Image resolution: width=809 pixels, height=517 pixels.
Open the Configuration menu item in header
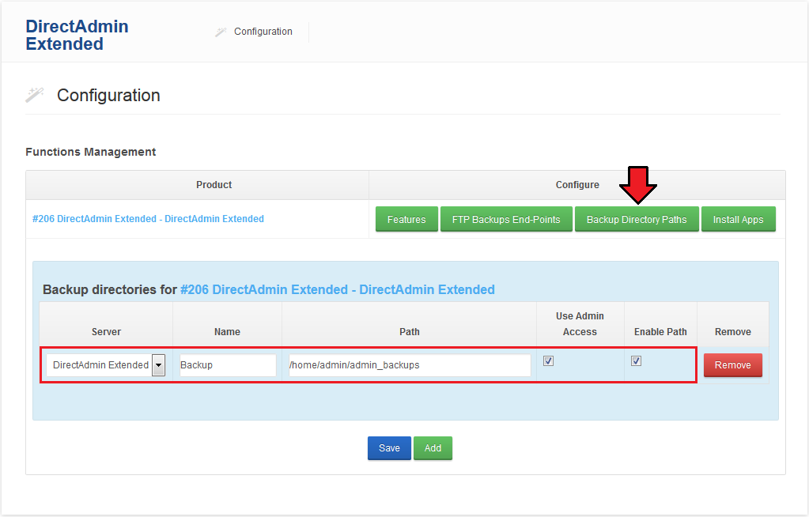263,32
